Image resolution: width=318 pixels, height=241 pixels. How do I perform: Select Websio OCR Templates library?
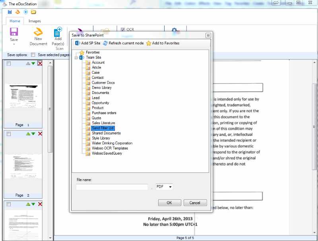point(110,148)
